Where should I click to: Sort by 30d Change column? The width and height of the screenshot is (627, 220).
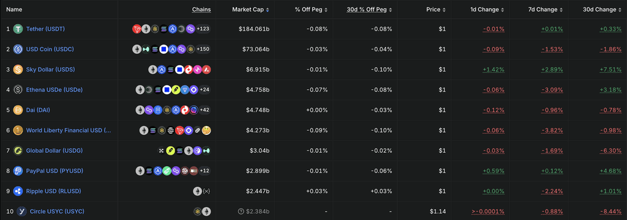click(602, 10)
